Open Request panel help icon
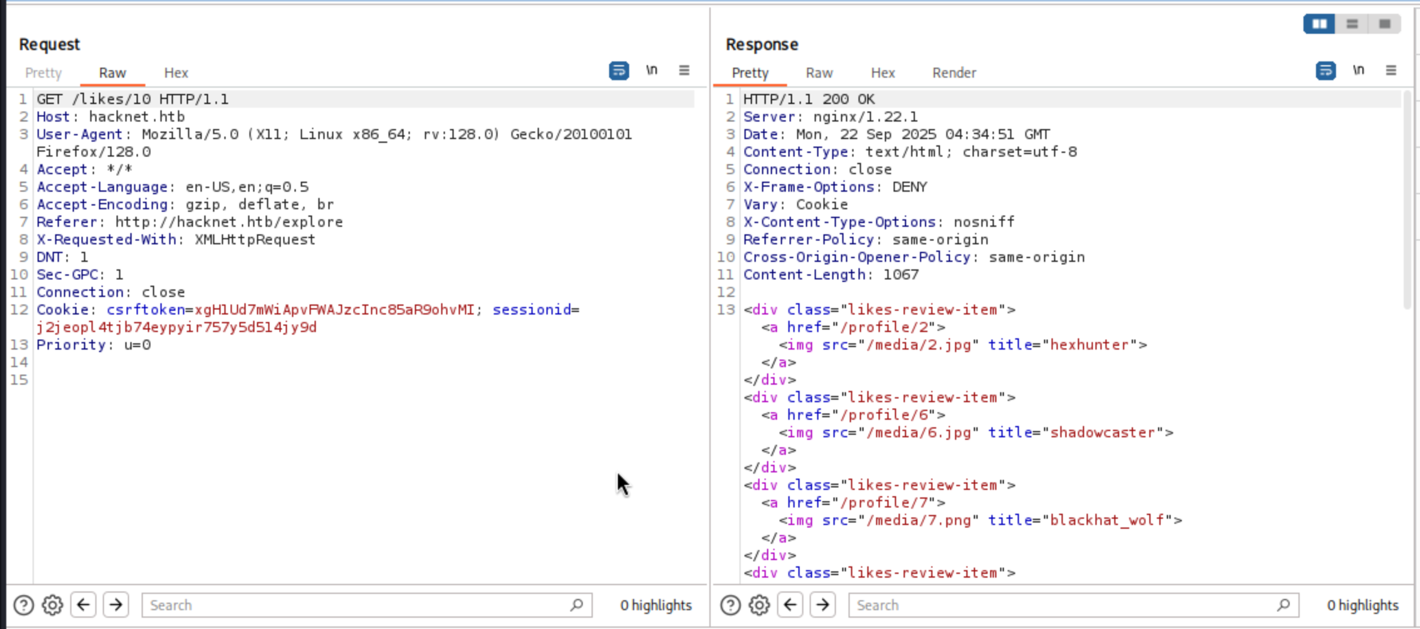Screen dimensions: 1420x629 pyautogui.click(x=23, y=605)
